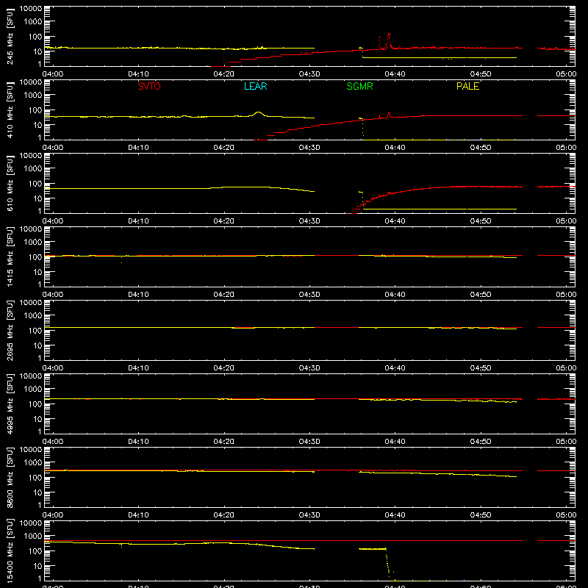Screen dimensions: 588x588
Task: Click 04:10 time label under 610 MHz plot
Action: click(x=138, y=221)
